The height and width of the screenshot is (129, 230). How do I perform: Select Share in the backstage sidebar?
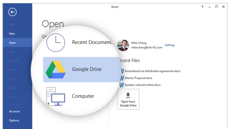12,79
